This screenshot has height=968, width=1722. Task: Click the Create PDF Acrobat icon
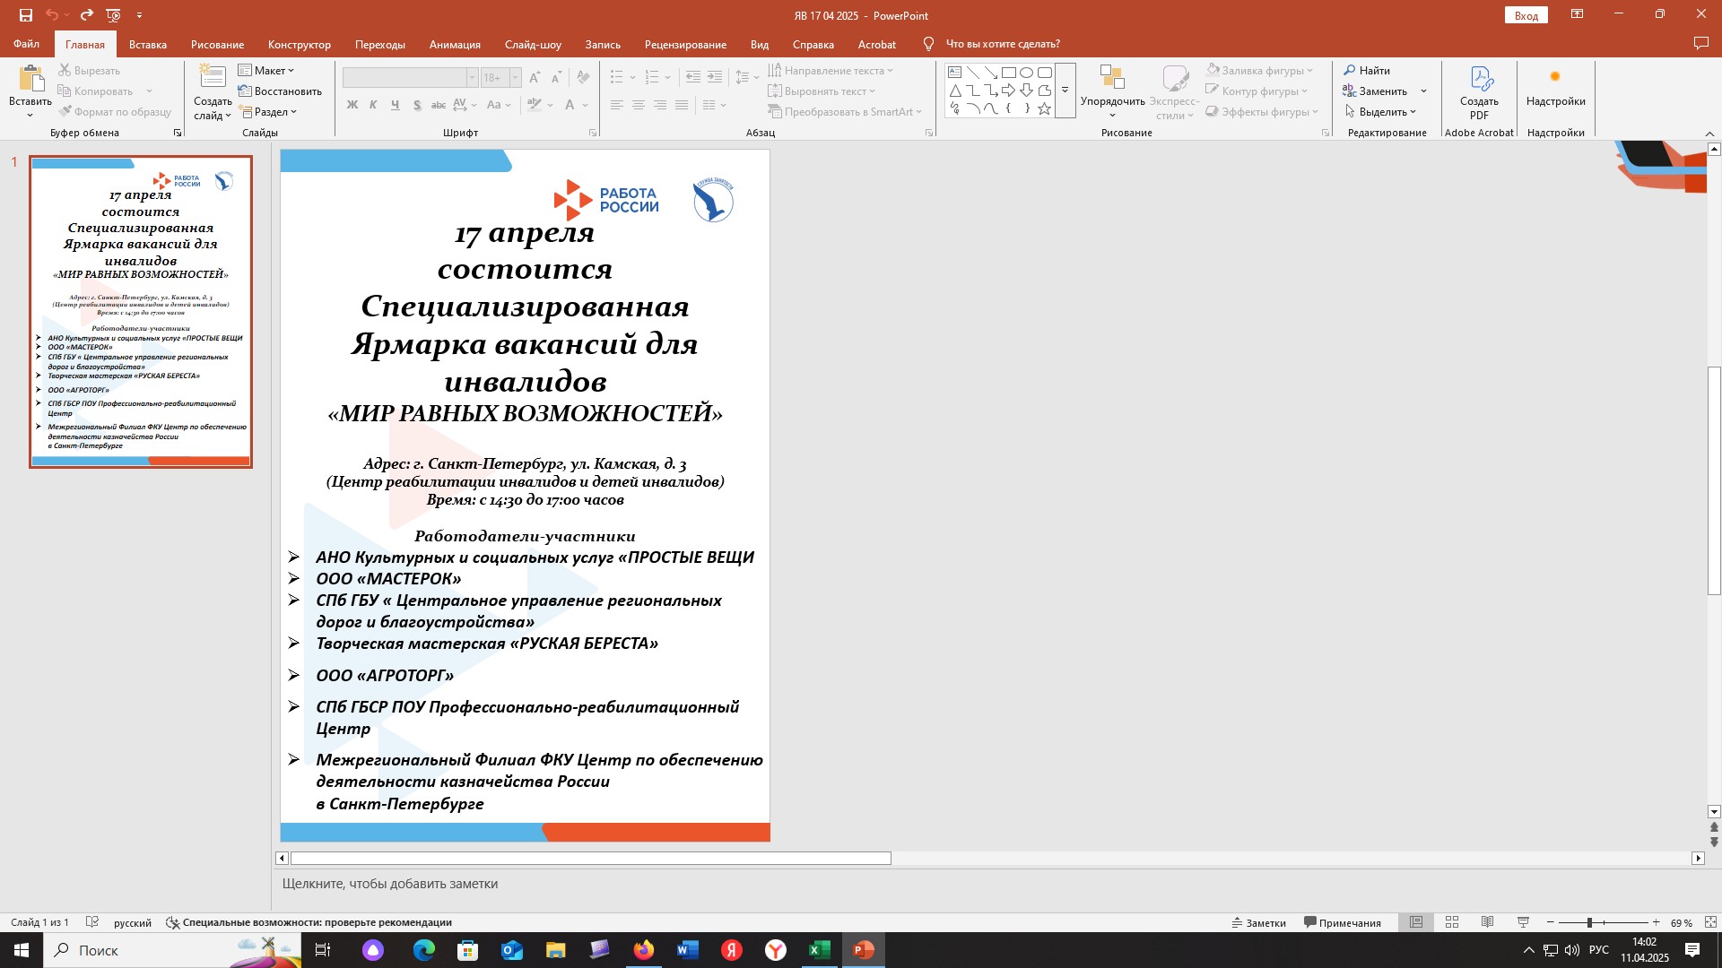tap(1479, 81)
